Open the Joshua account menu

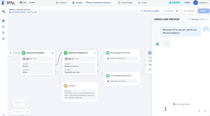201,2
